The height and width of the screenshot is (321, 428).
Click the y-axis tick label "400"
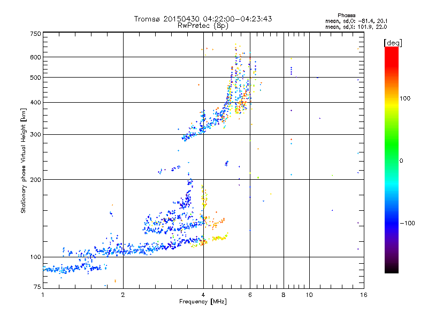click(35, 103)
